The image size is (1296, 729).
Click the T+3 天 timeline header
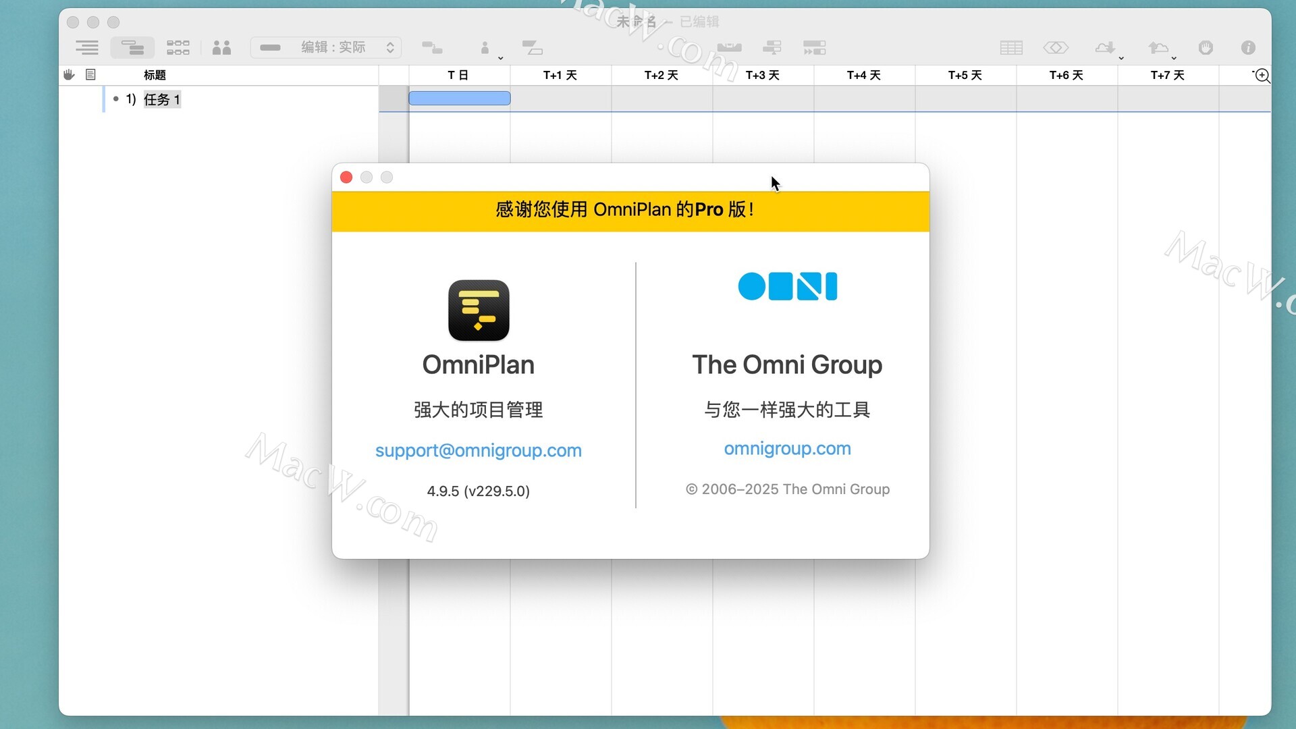pyautogui.click(x=763, y=75)
